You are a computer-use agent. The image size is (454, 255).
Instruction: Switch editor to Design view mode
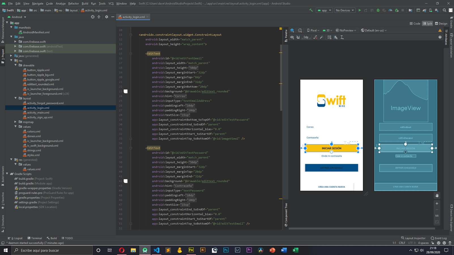coord(441,23)
